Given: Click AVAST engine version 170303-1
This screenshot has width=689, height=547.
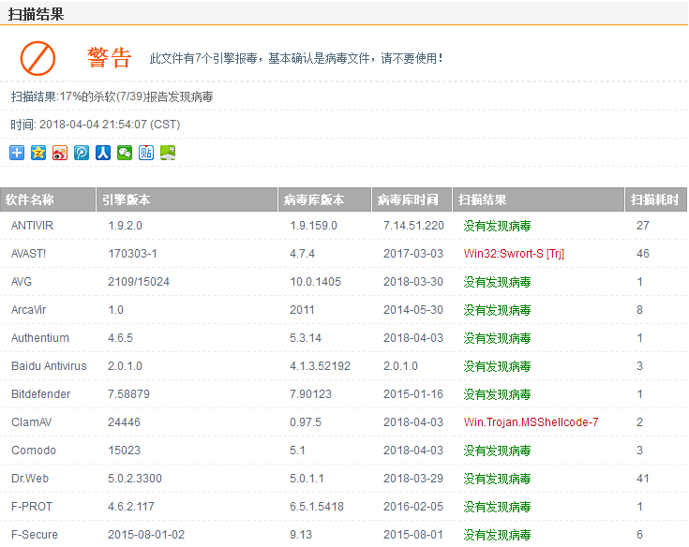Looking at the screenshot, I should (x=132, y=254).
